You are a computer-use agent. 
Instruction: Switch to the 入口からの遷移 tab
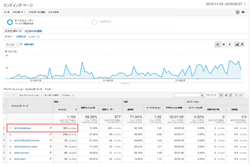[33, 31]
